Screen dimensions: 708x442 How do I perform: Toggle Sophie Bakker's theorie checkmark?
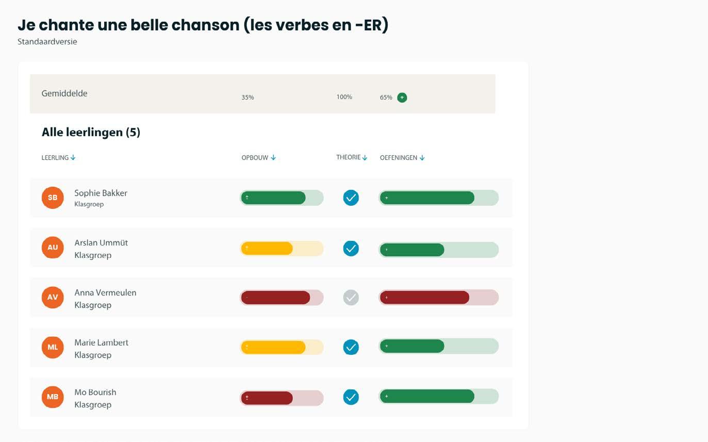[x=351, y=198]
